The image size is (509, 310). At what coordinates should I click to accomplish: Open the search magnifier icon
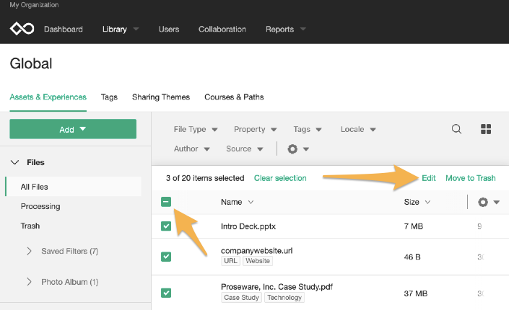[456, 129]
